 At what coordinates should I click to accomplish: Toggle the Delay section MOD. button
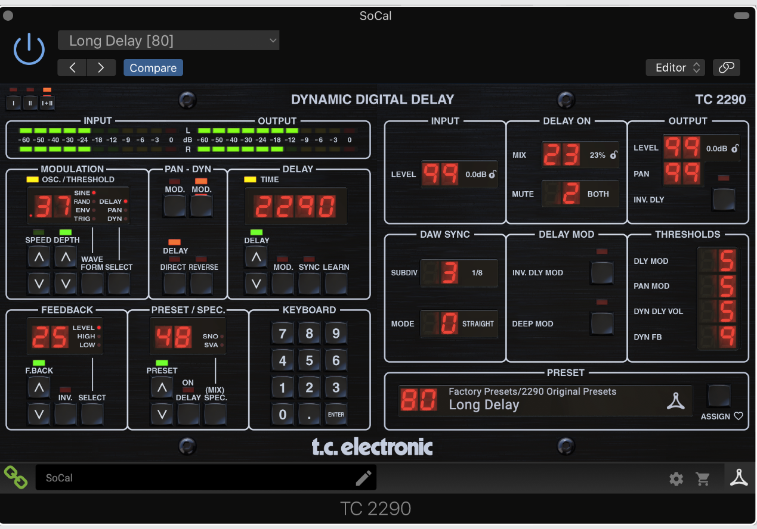(283, 284)
